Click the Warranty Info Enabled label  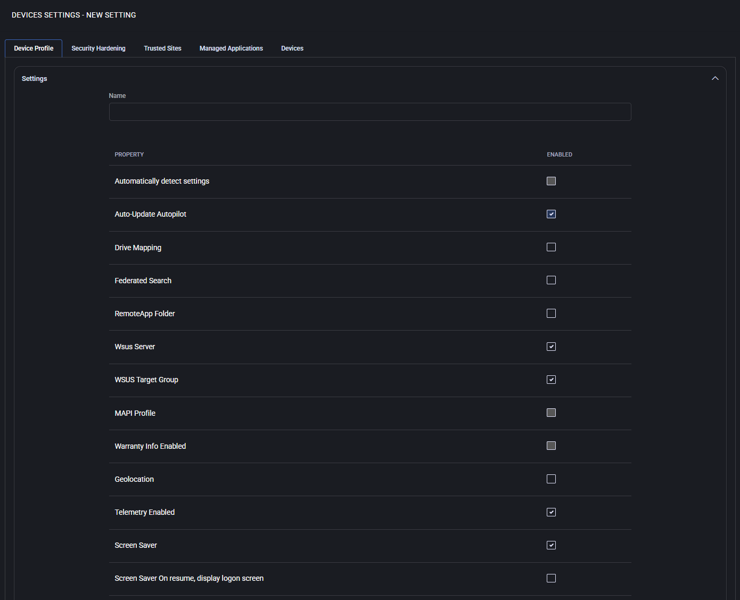(x=150, y=446)
